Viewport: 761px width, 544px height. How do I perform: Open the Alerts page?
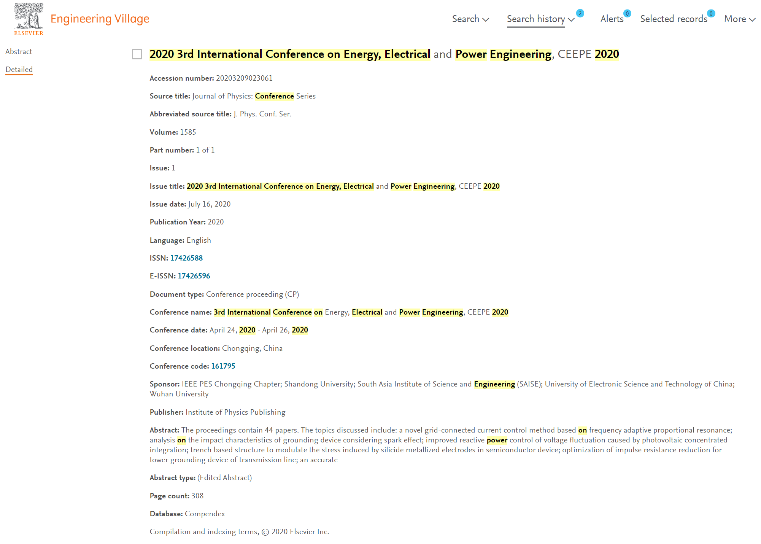[612, 19]
